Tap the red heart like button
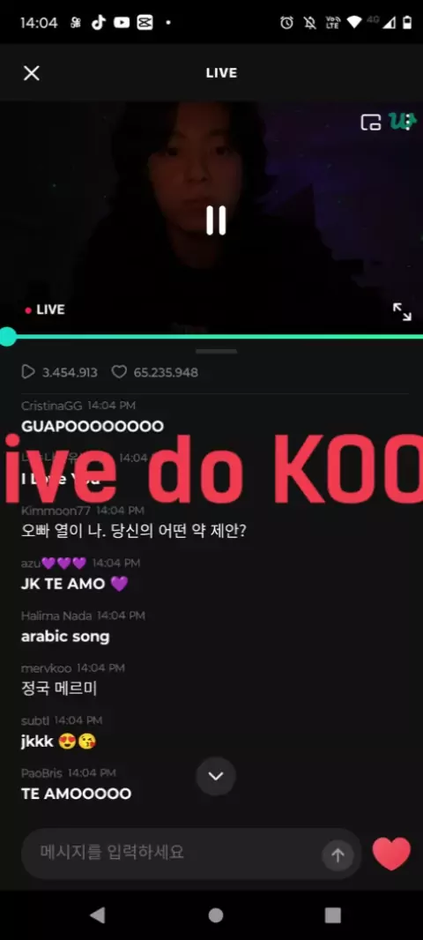Screen dimensions: 423x940 [392, 853]
